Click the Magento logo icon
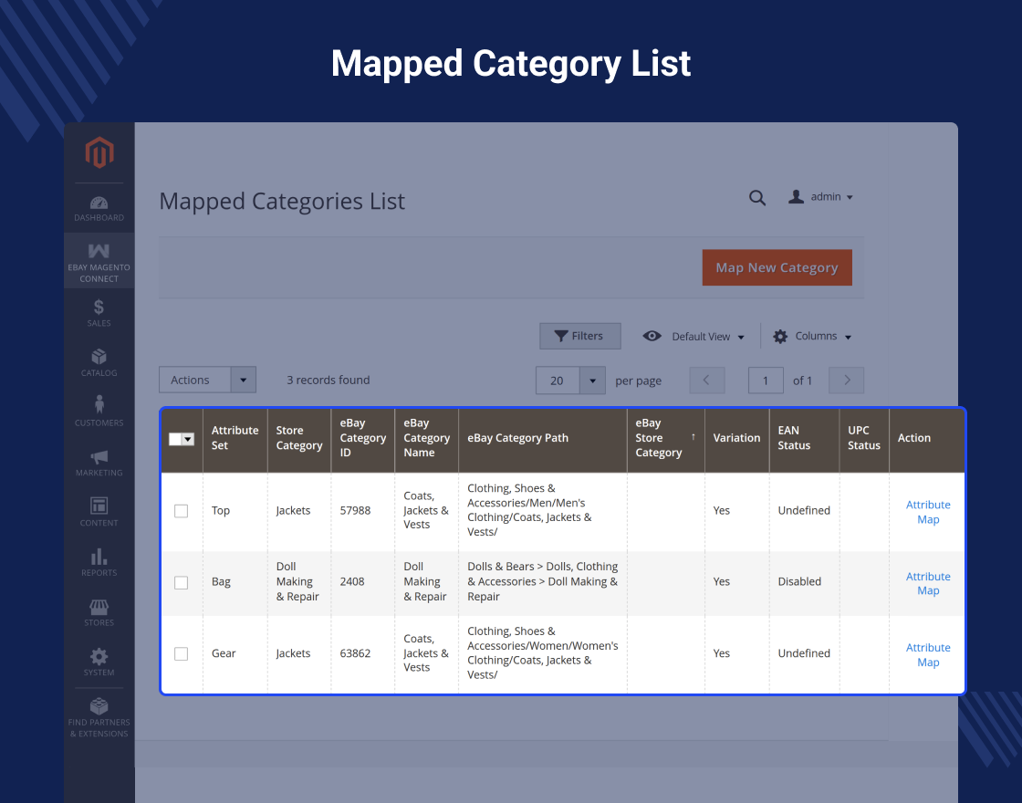 coord(99,152)
